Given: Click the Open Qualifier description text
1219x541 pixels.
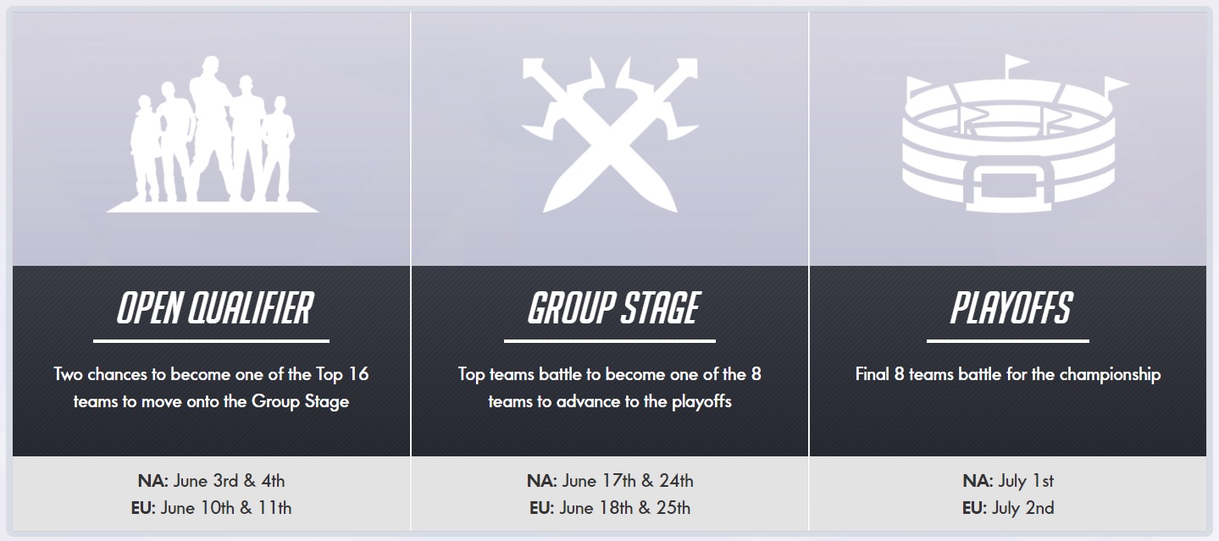Looking at the screenshot, I should point(211,387).
